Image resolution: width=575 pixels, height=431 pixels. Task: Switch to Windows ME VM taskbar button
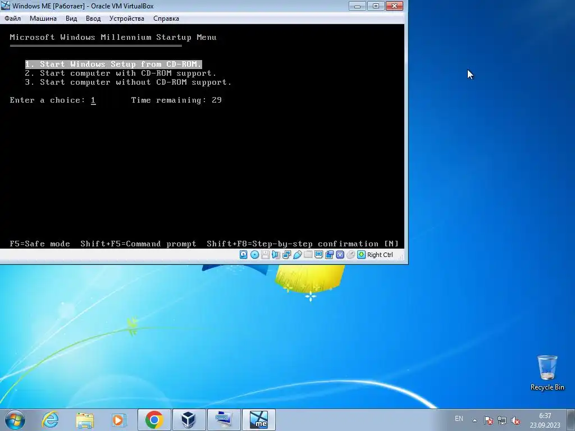tap(258, 420)
